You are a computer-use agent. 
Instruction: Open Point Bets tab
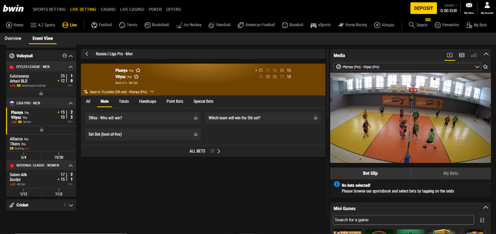(x=175, y=101)
